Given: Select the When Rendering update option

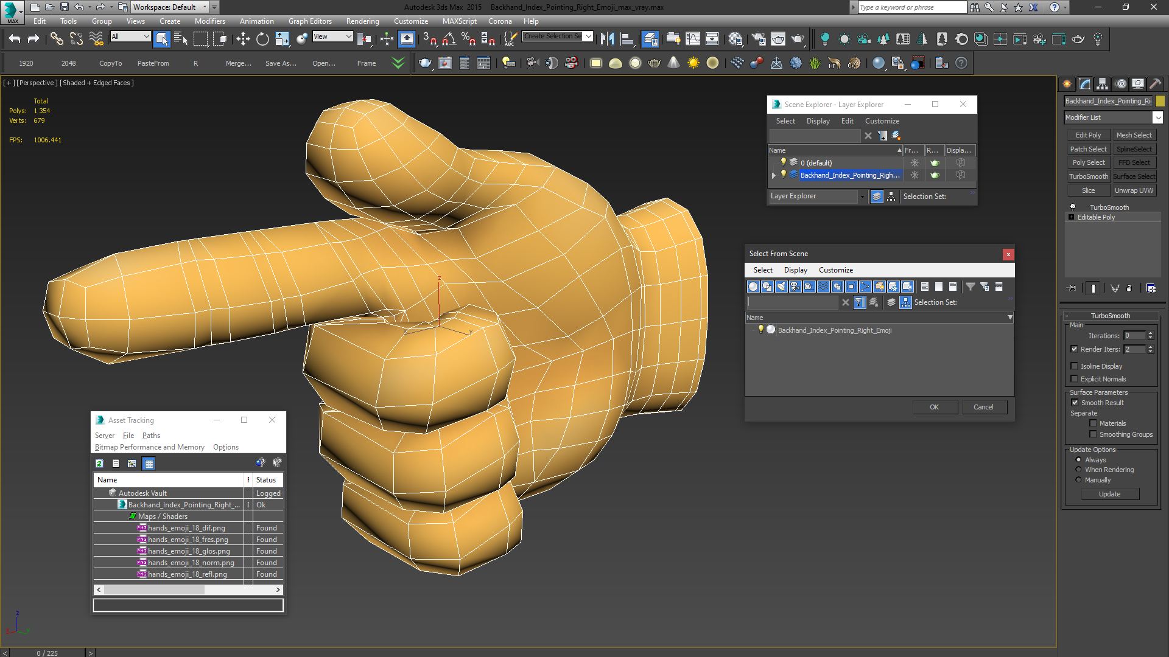Looking at the screenshot, I should [1079, 470].
